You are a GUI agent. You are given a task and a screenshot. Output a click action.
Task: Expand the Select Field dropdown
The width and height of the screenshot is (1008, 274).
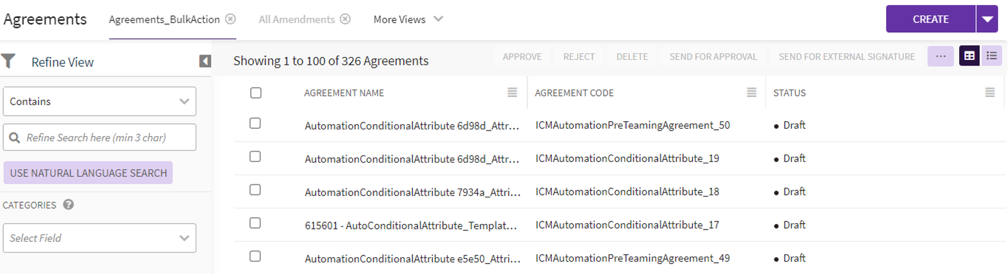[100, 238]
